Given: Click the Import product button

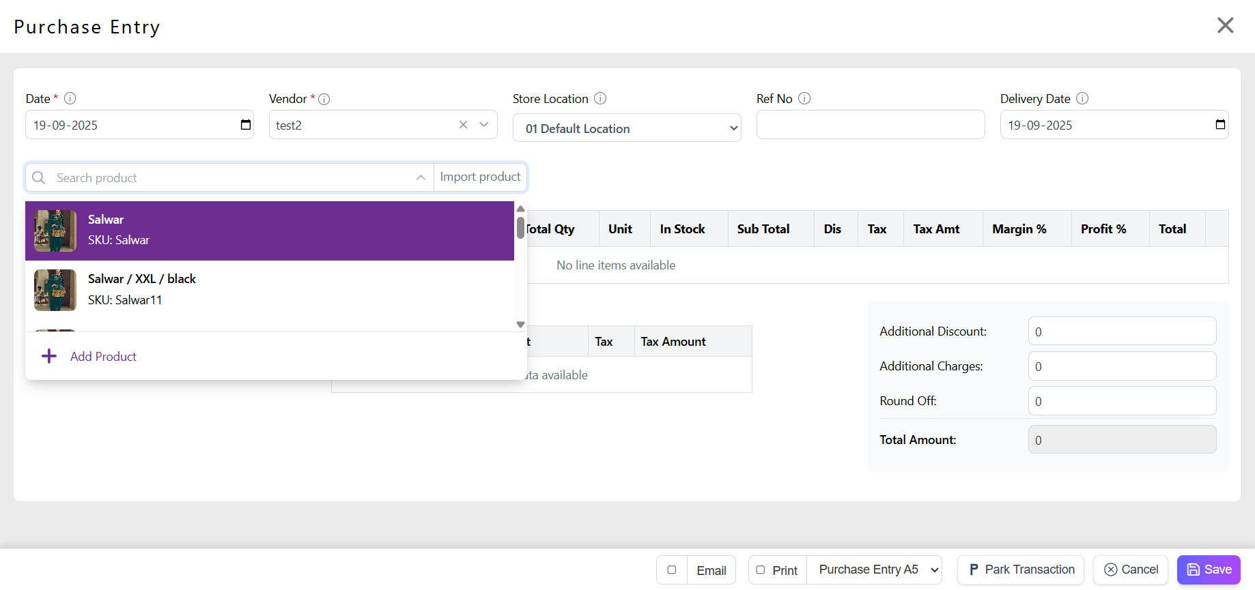Looking at the screenshot, I should [480, 177].
